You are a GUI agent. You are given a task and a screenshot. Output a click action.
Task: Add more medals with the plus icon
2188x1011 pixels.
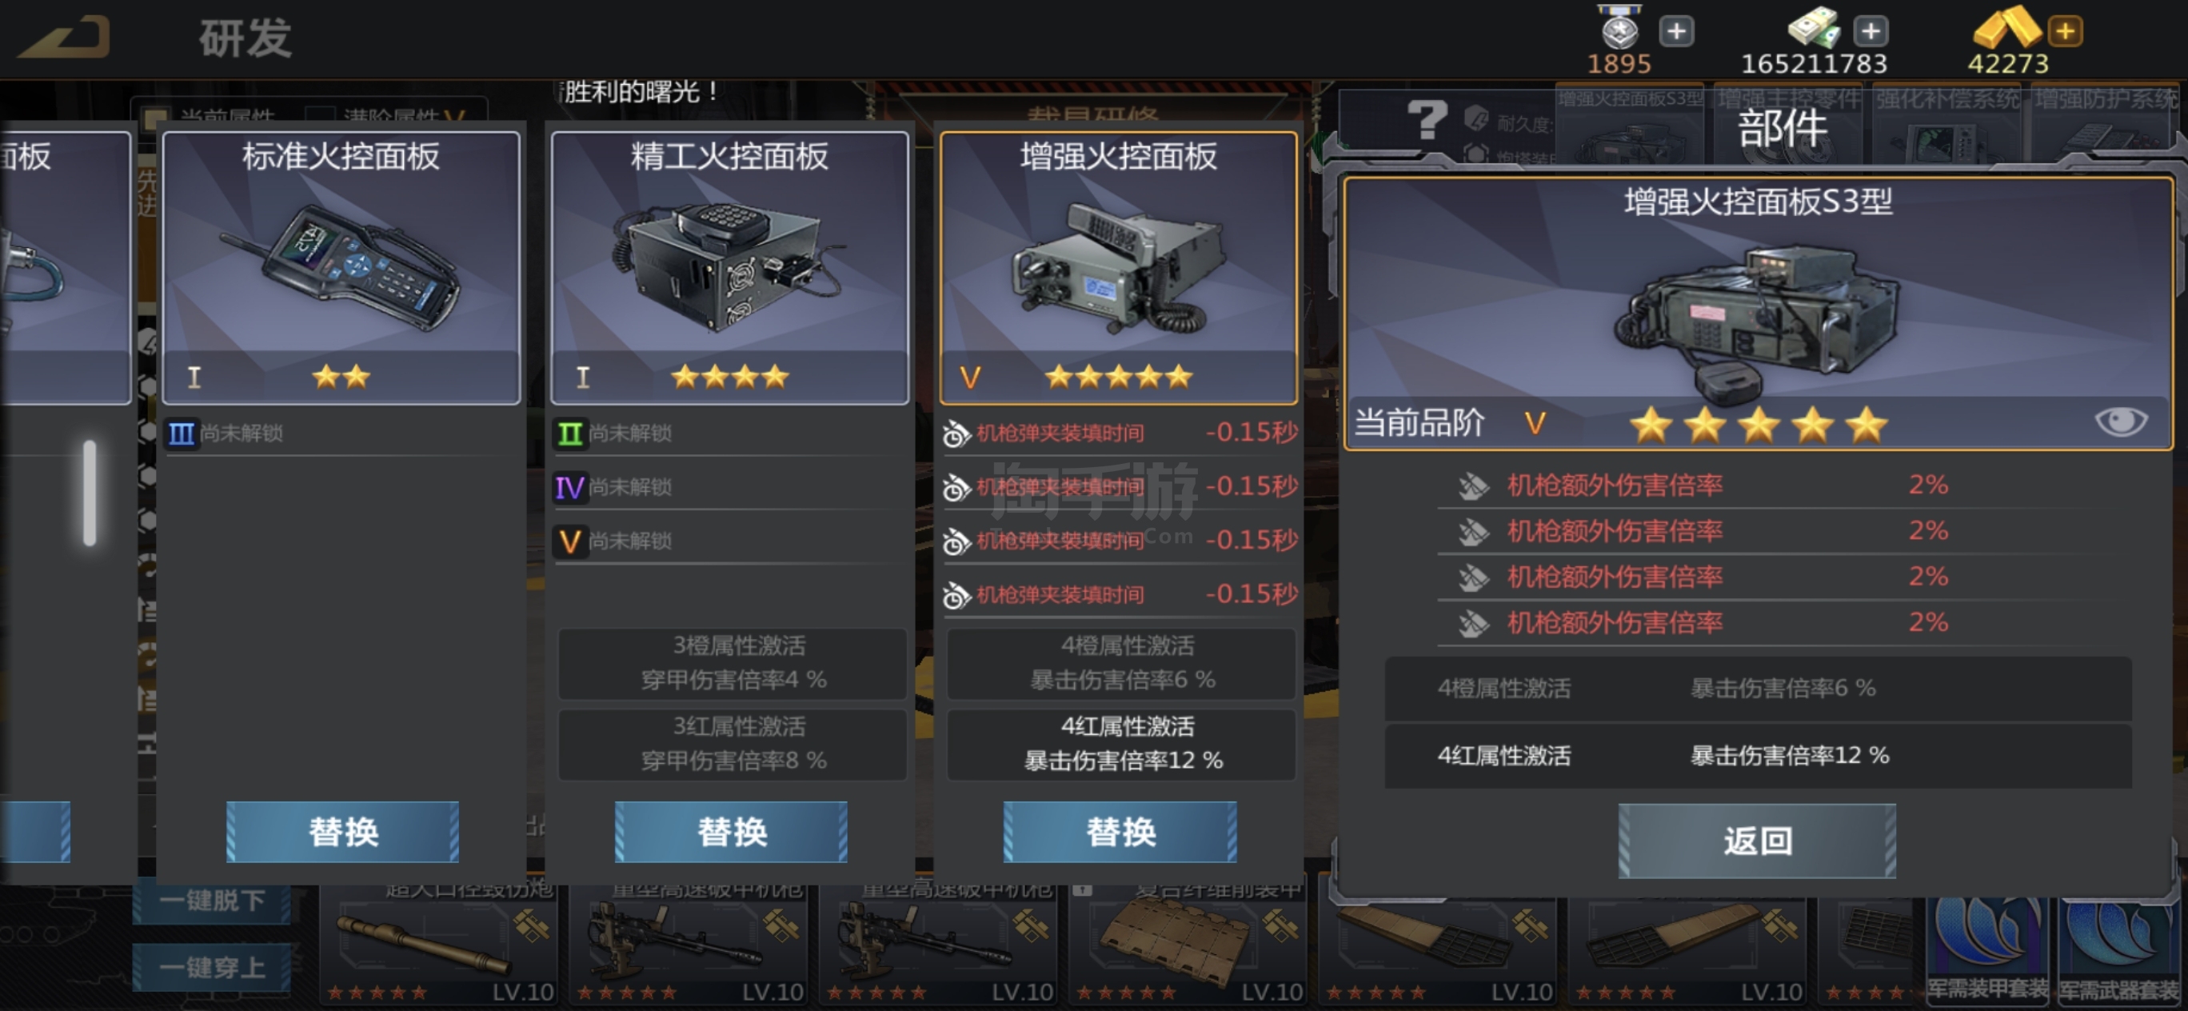tap(1676, 32)
